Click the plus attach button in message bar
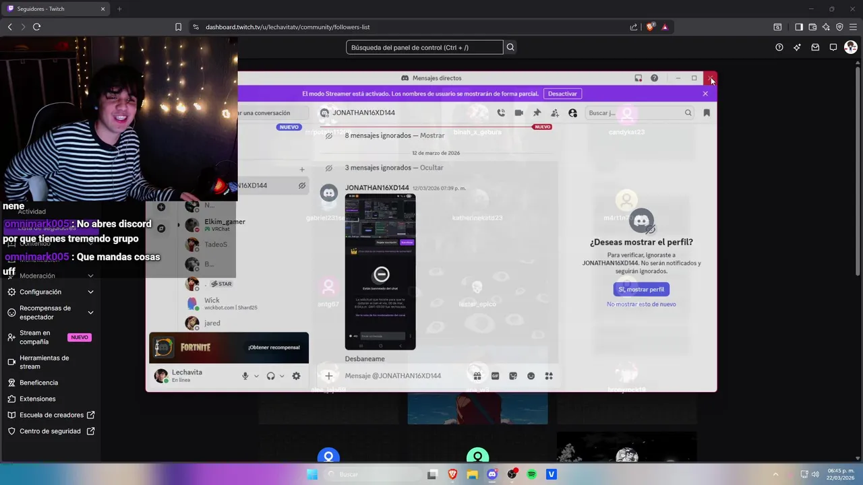Image resolution: width=863 pixels, height=485 pixels. point(328,376)
